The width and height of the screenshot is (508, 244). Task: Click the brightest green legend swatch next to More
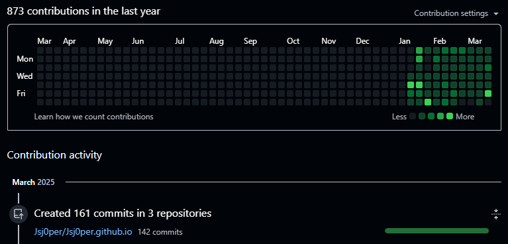click(449, 116)
